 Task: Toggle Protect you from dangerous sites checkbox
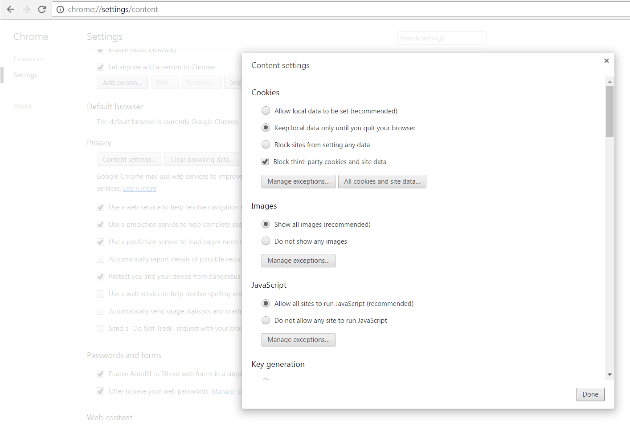click(x=100, y=277)
